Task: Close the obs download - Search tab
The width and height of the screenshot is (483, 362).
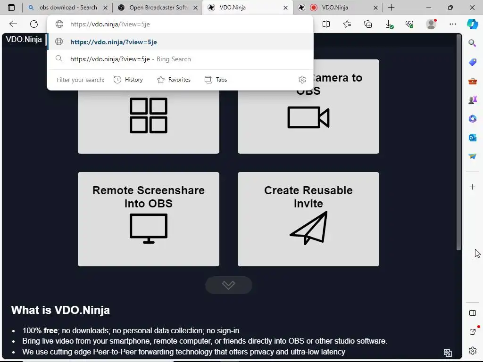Action: tap(105, 8)
